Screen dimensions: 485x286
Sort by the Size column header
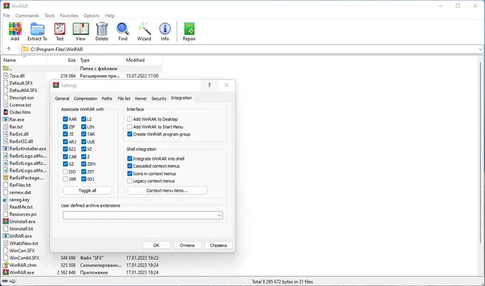pyautogui.click(x=62, y=60)
